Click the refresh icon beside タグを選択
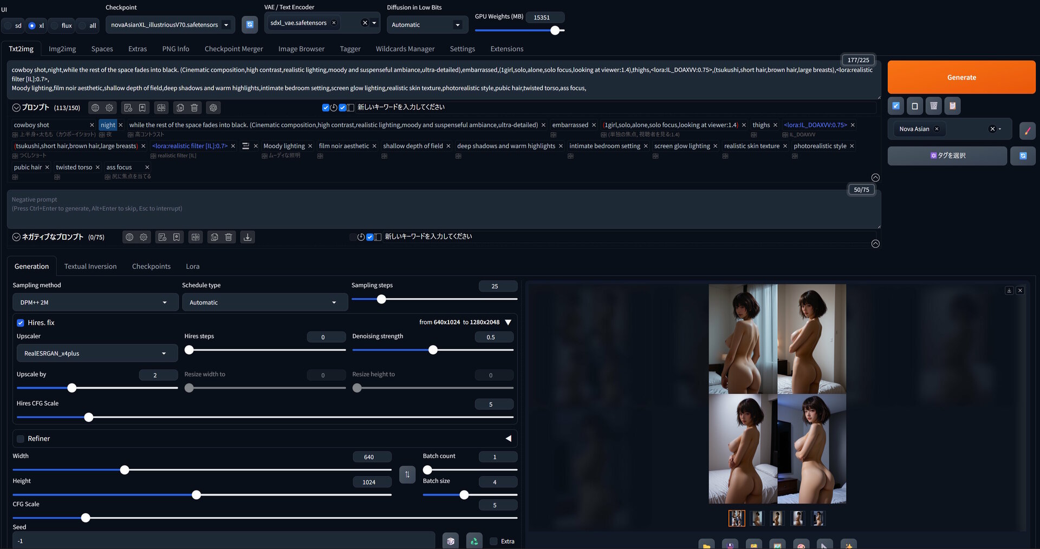 pos(1023,156)
